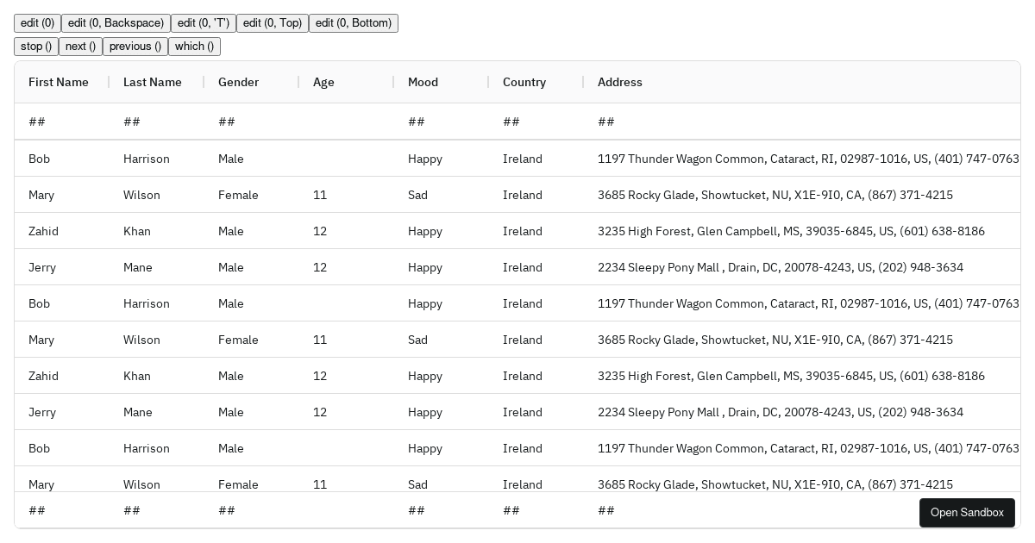Click Mary Wilson's mood cell showing Sad
The width and height of the screenshot is (1035, 543).
coord(417,195)
